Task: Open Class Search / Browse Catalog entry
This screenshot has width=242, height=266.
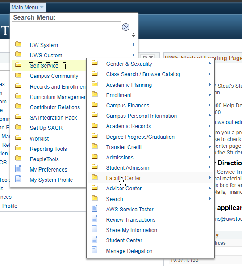Action: point(143,74)
